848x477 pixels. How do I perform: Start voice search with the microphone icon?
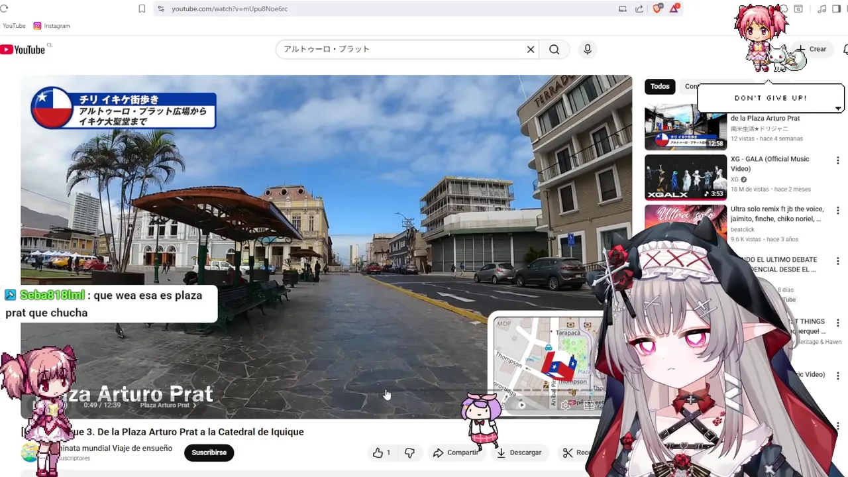[588, 49]
